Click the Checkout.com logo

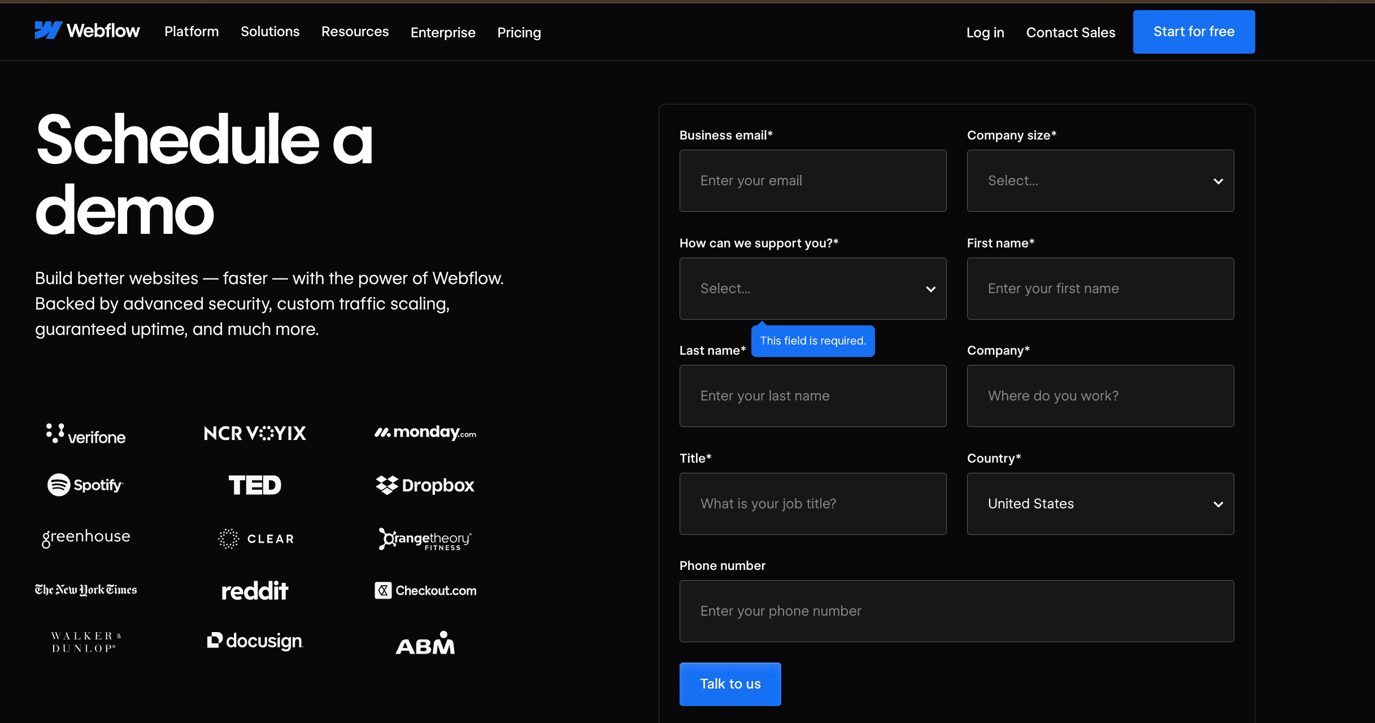(425, 590)
